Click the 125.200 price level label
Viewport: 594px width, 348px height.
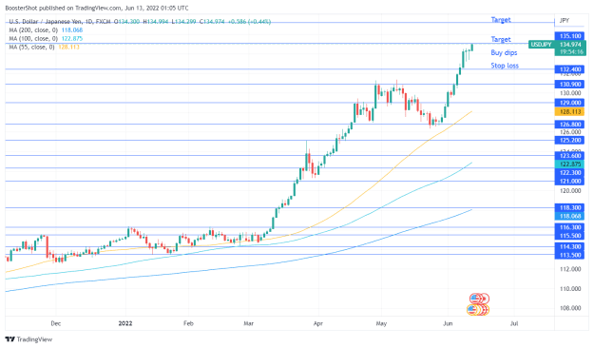point(569,141)
